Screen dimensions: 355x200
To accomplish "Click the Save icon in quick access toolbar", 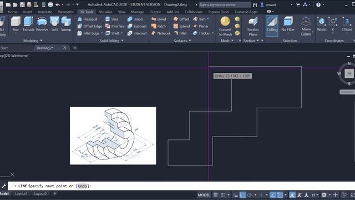I will [x=22, y=4].
